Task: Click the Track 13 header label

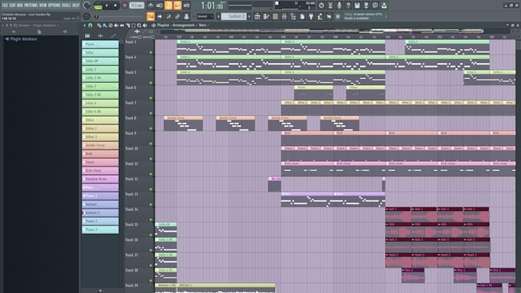Action: pos(131,194)
